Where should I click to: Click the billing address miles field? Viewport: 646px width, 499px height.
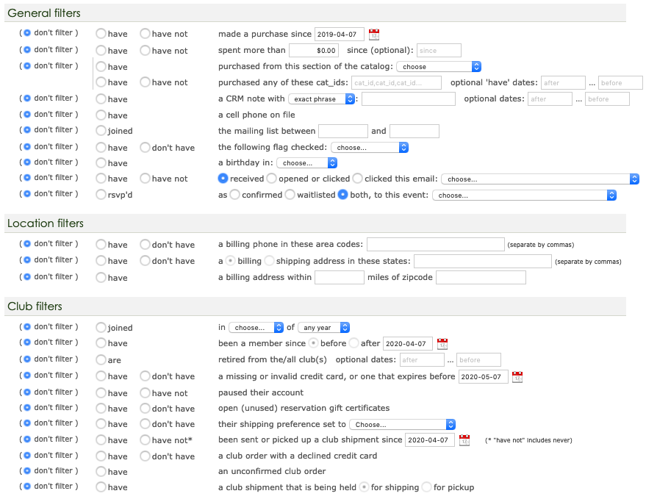[x=340, y=277]
